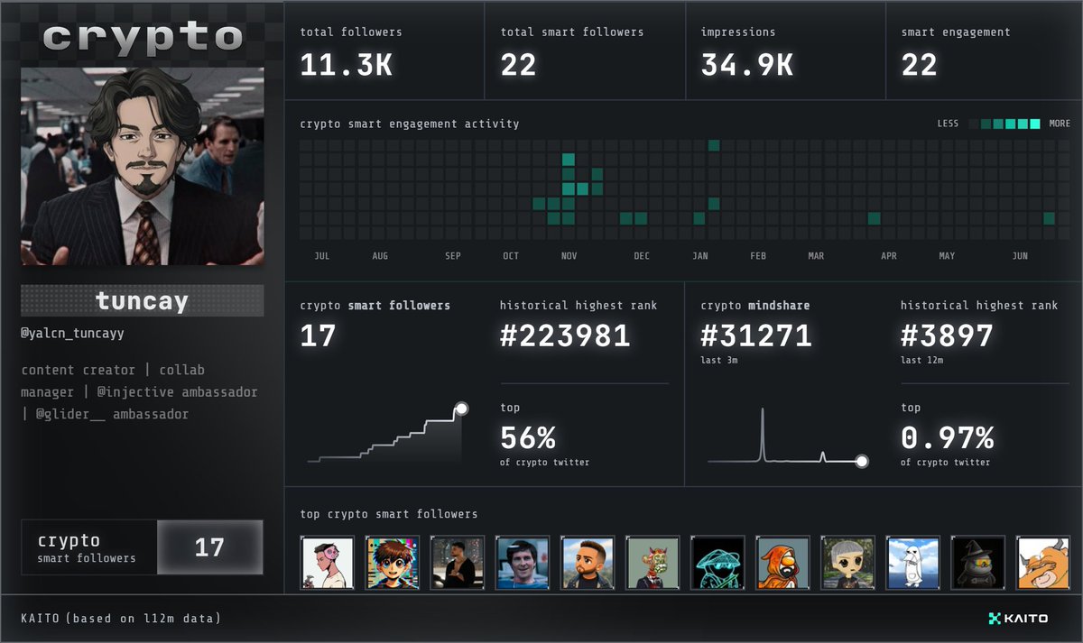The image size is (1083, 643).
Task: Click the mindshare chart end point marker
Action: pyautogui.click(x=862, y=462)
